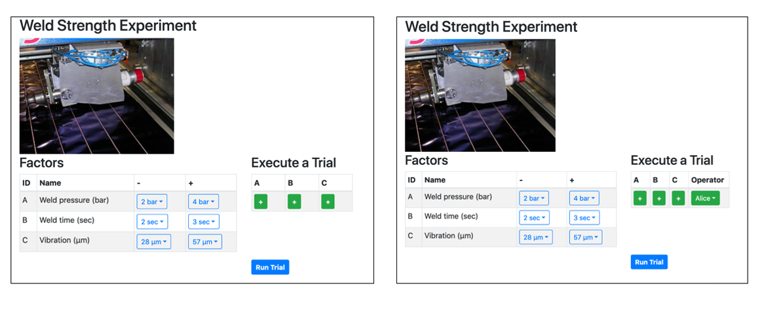Open left panel's 4 bar weld pressure dropdown
Screen dimensions: 779x312
pyautogui.click(x=203, y=201)
